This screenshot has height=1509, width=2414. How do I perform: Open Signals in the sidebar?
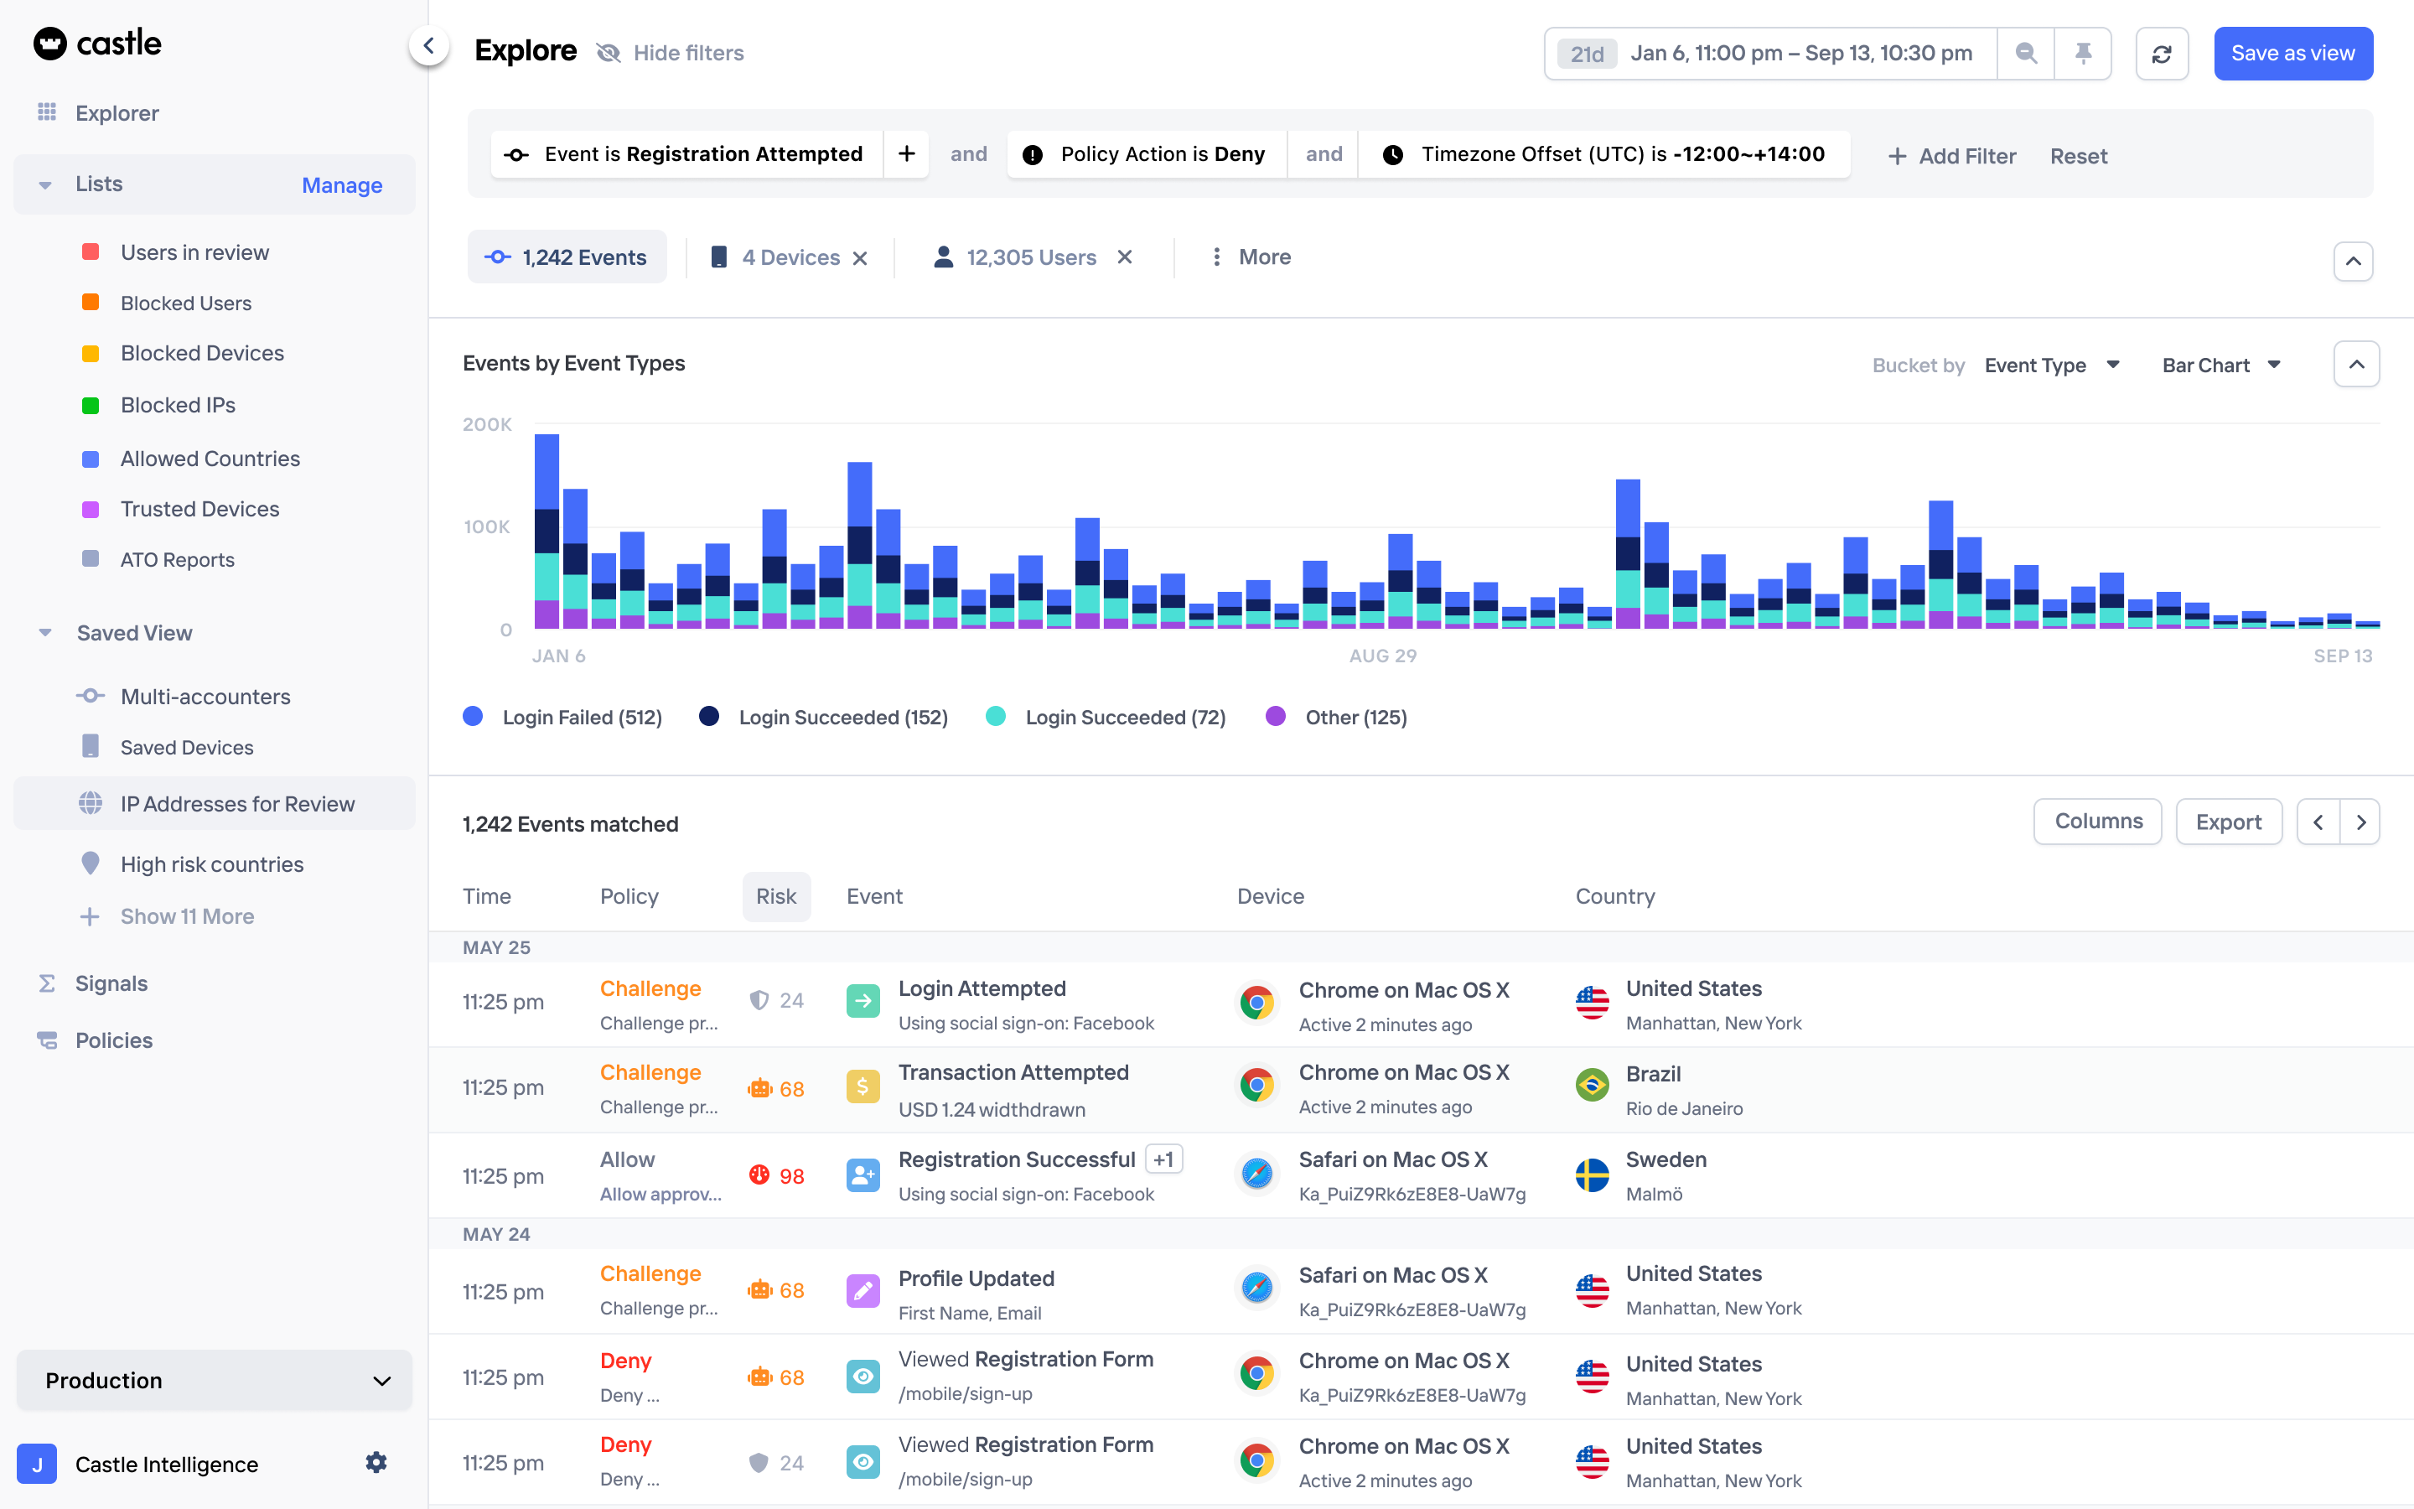[111, 983]
